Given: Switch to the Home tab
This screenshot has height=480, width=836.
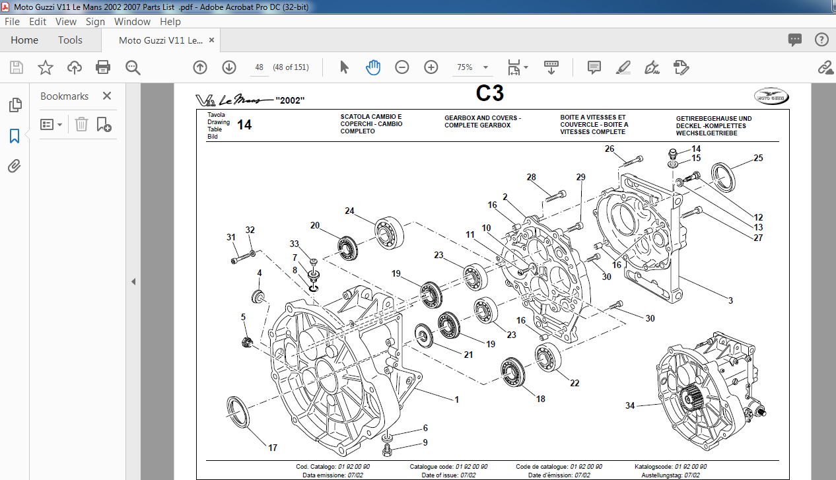Looking at the screenshot, I should (24, 40).
